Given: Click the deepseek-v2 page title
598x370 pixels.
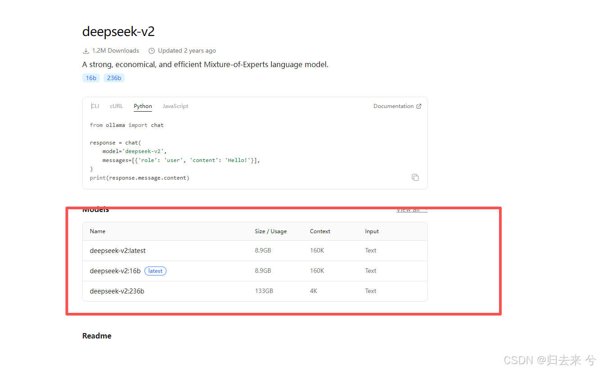Looking at the screenshot, I should click(118, 32).
